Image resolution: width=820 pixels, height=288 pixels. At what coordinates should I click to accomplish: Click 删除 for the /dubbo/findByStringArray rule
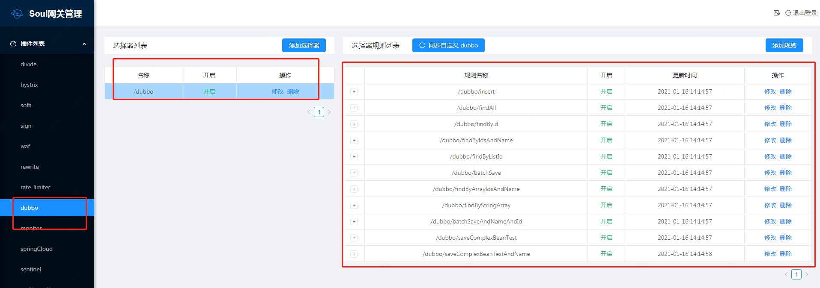coord(786,205)
